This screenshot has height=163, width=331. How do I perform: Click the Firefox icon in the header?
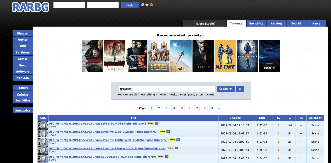151,5
